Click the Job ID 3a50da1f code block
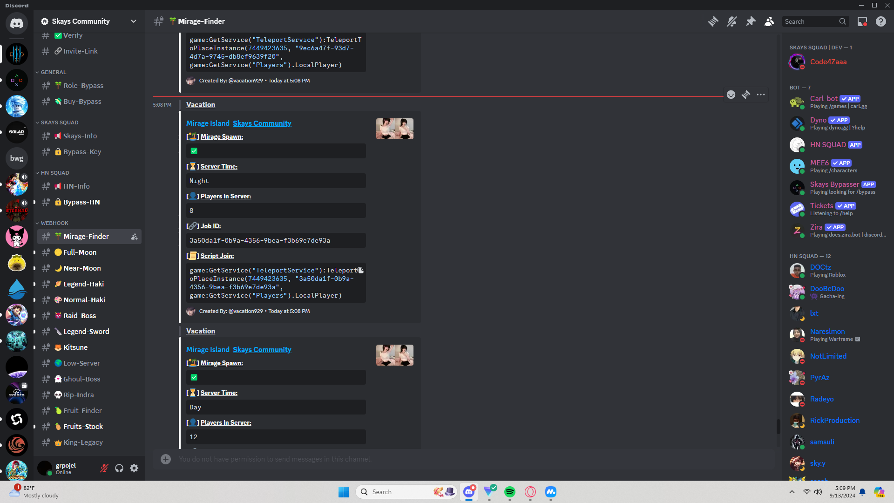 pyautogui.click(x=276, y=240)
